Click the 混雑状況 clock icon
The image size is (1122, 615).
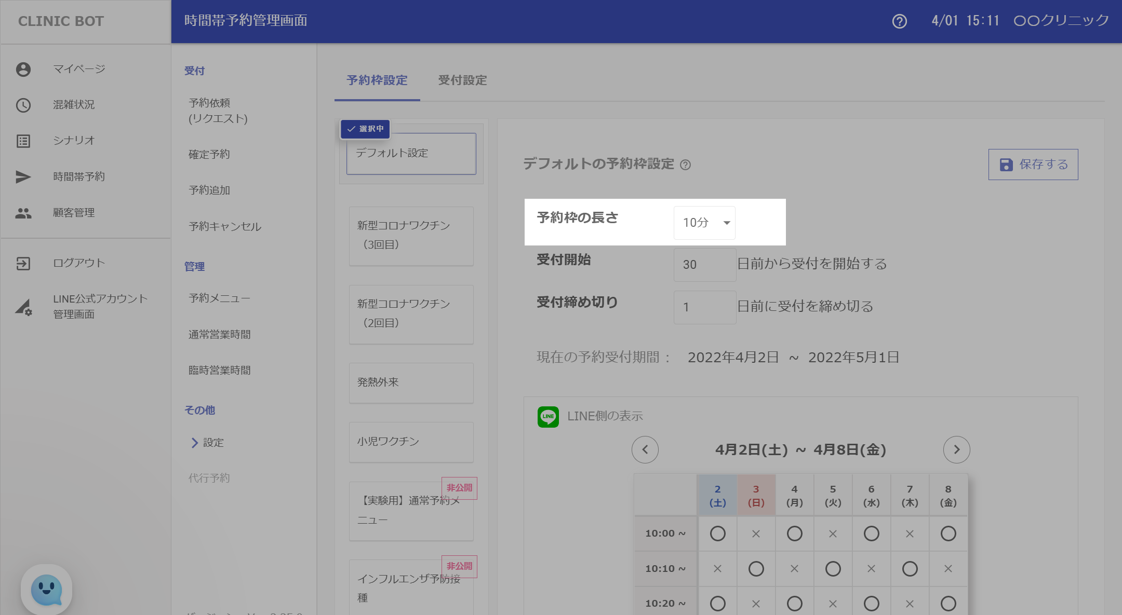[23, 105]
